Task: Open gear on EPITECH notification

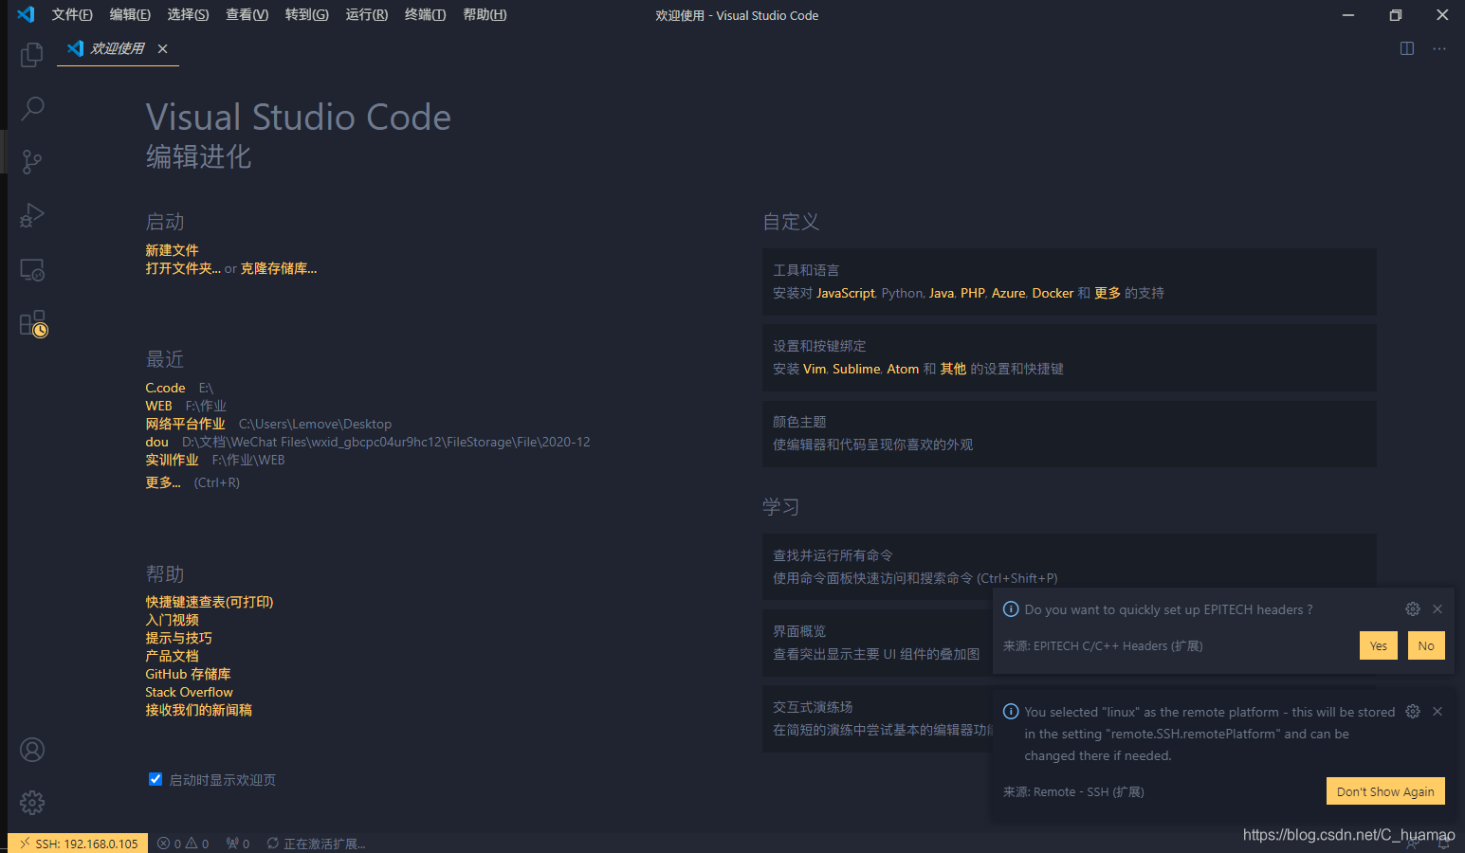Action: tap(1413, 608)
